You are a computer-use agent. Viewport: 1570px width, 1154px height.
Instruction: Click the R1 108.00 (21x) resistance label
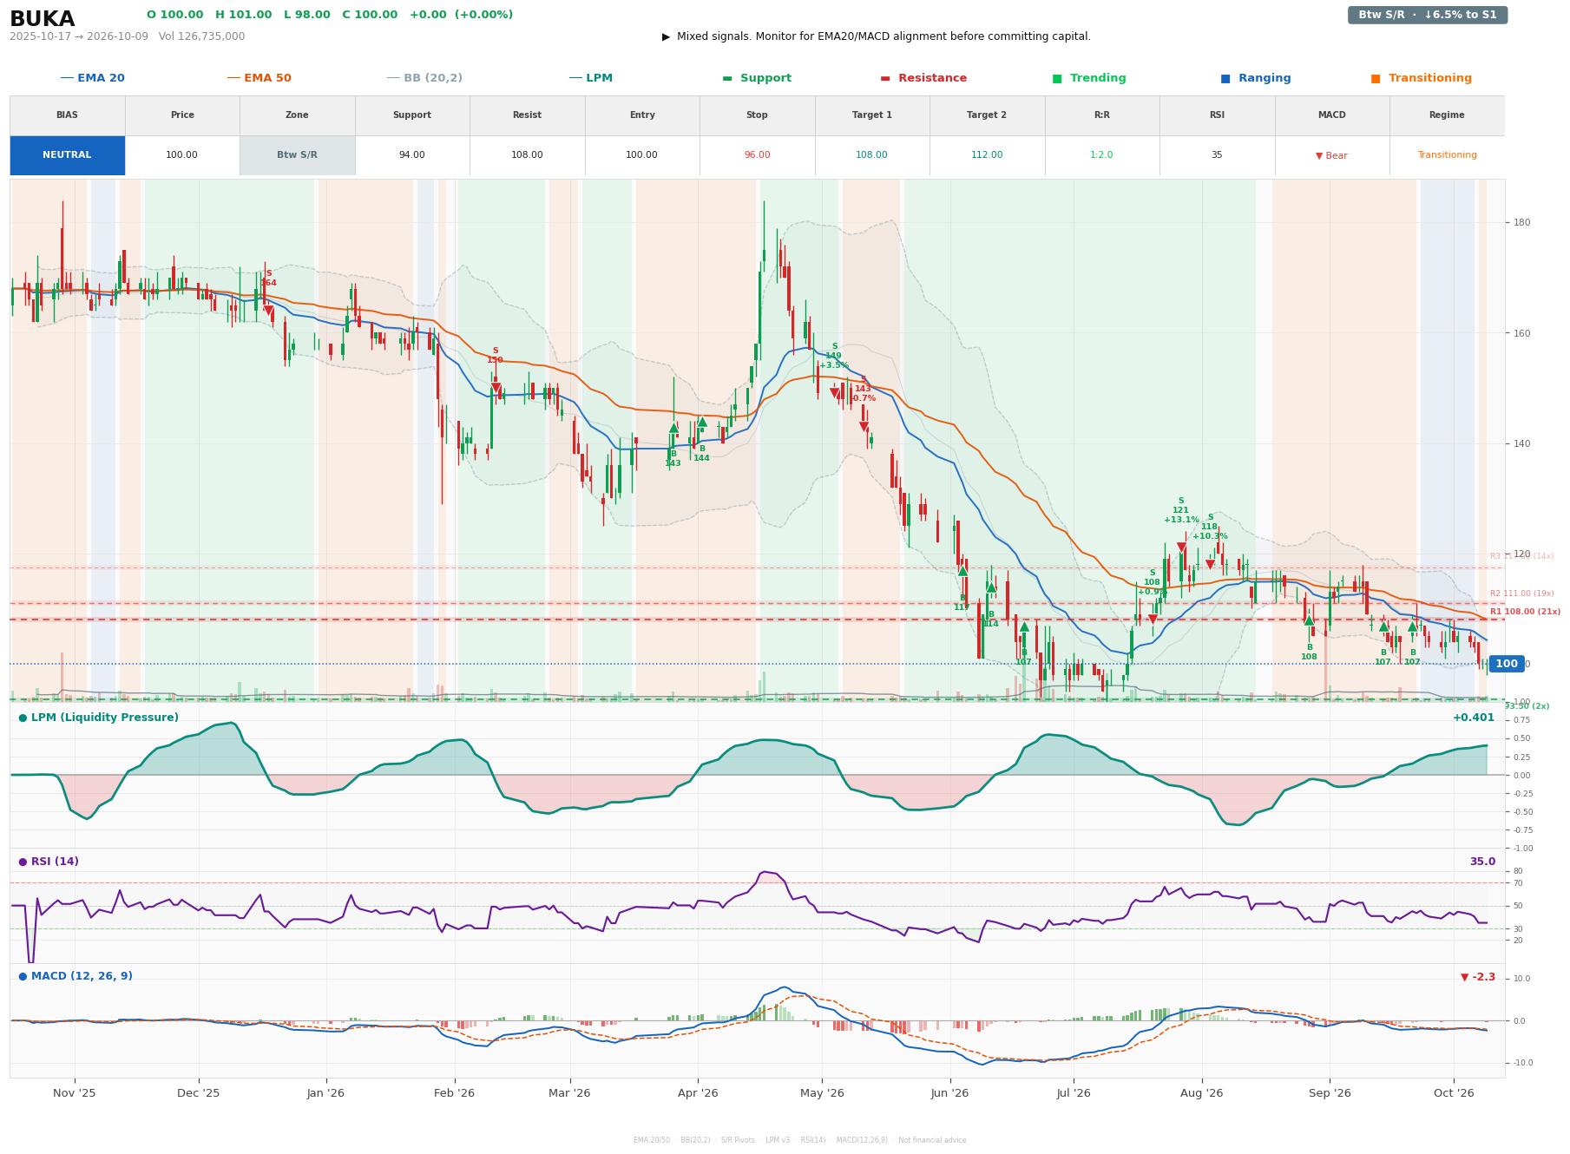point(1525,612)
